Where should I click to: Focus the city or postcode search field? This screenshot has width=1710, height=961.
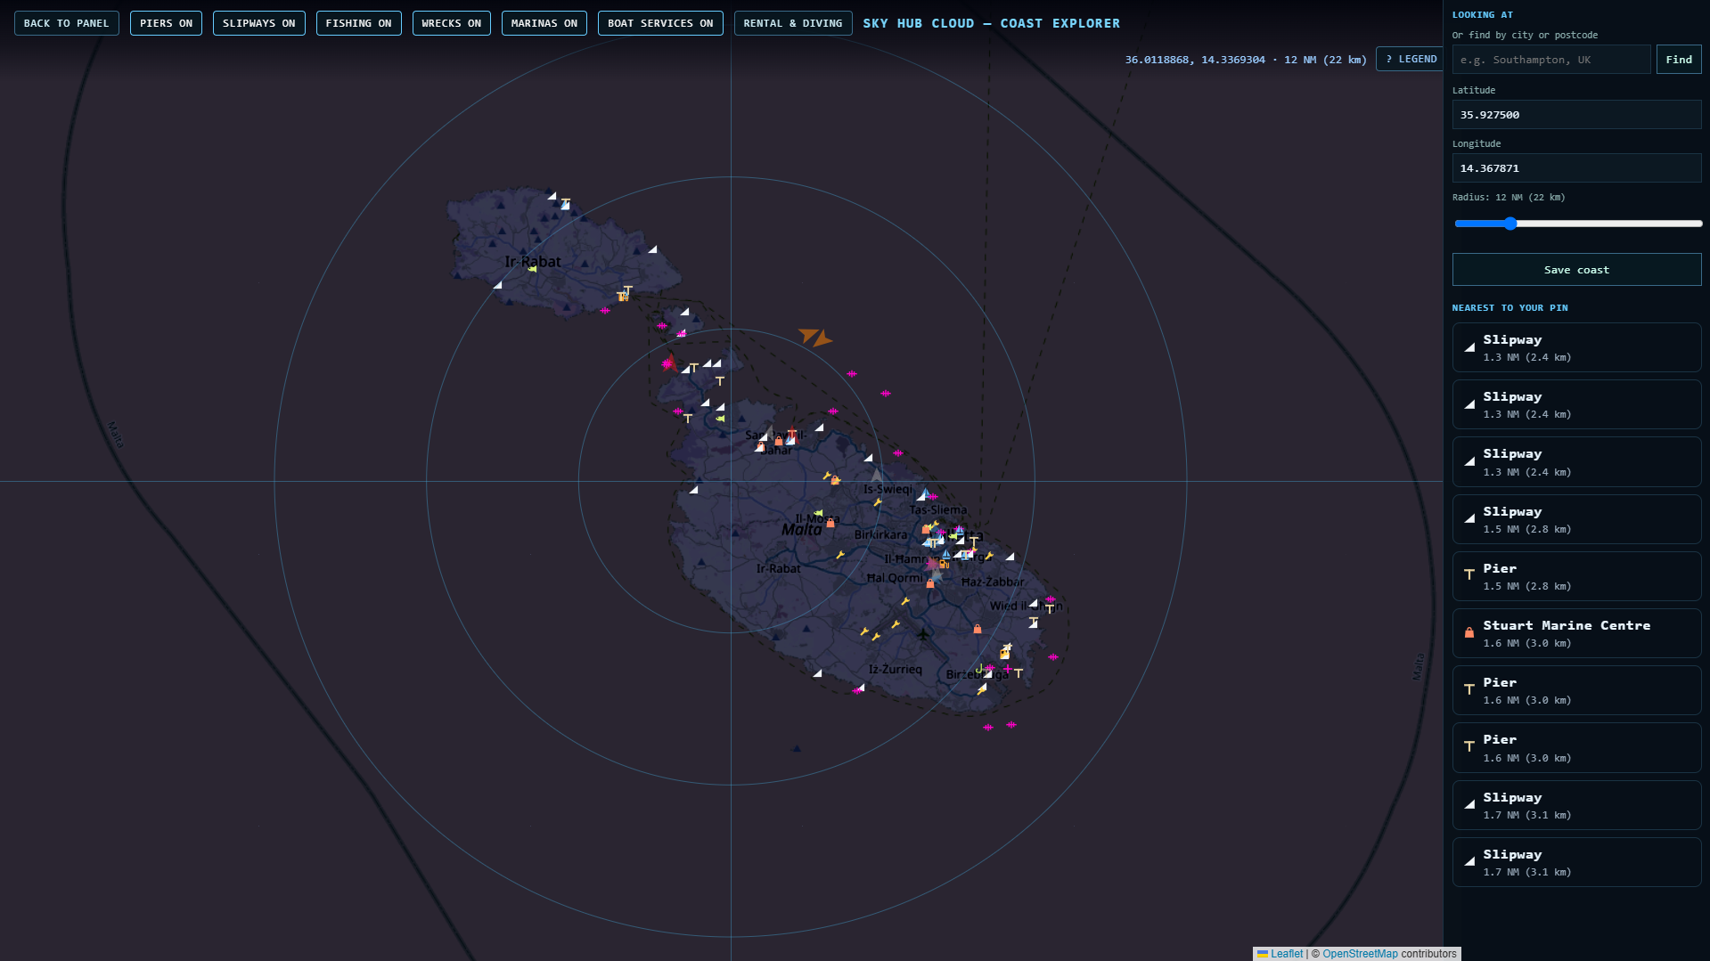click(1551, 60)
